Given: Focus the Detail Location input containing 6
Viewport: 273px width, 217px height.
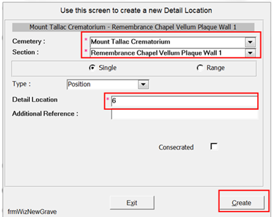Looking at the screenshot, I should (x=184, y=101).
